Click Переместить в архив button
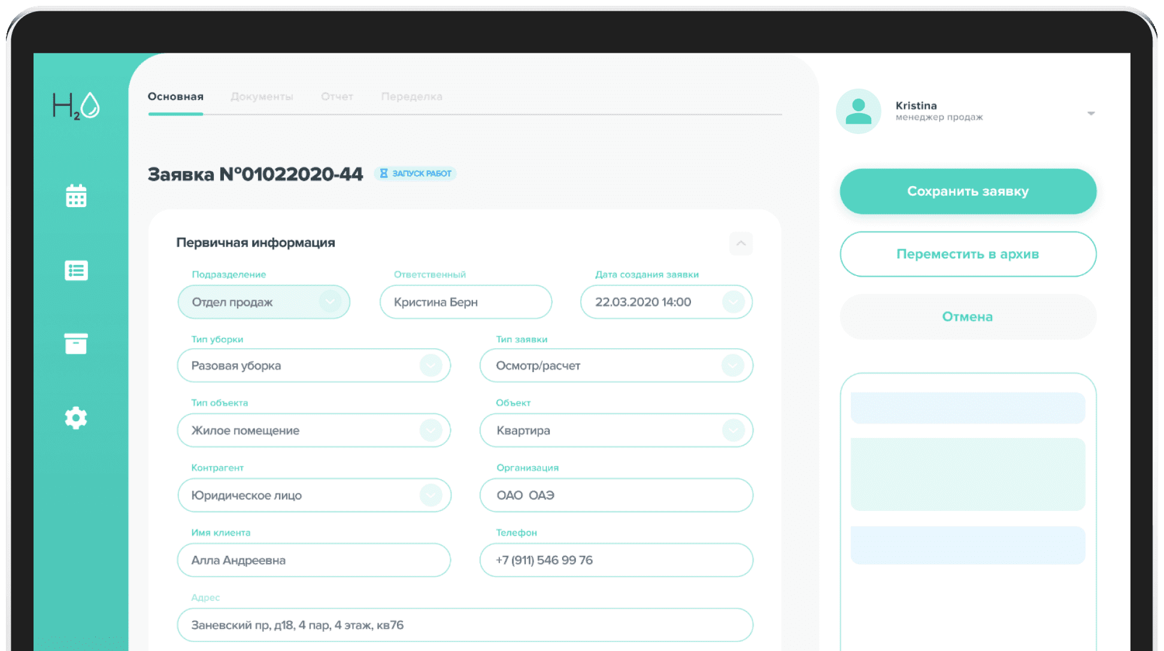Screen dimensions: 1164x651 pyautogui.click(x=968, y=254)
